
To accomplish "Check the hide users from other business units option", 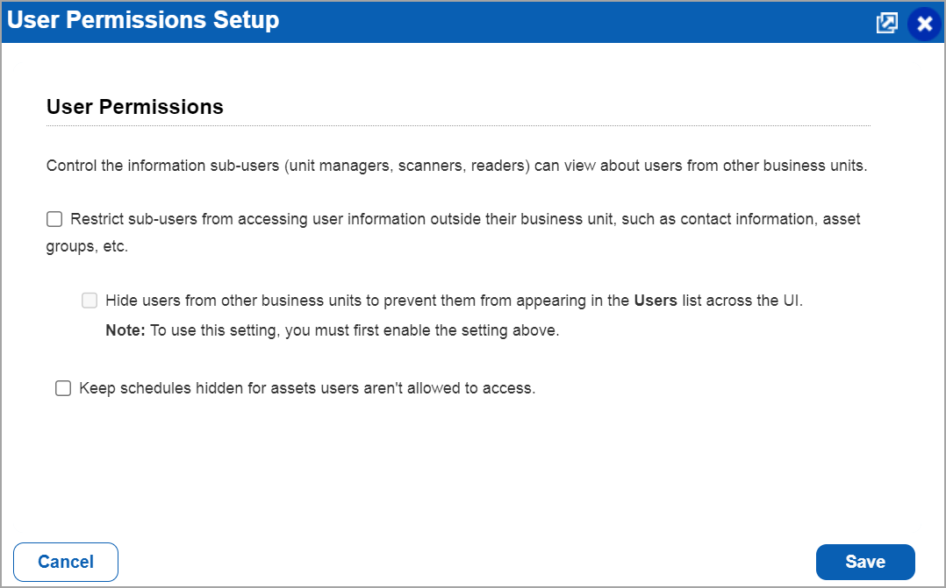I will (x=89, y=300).
